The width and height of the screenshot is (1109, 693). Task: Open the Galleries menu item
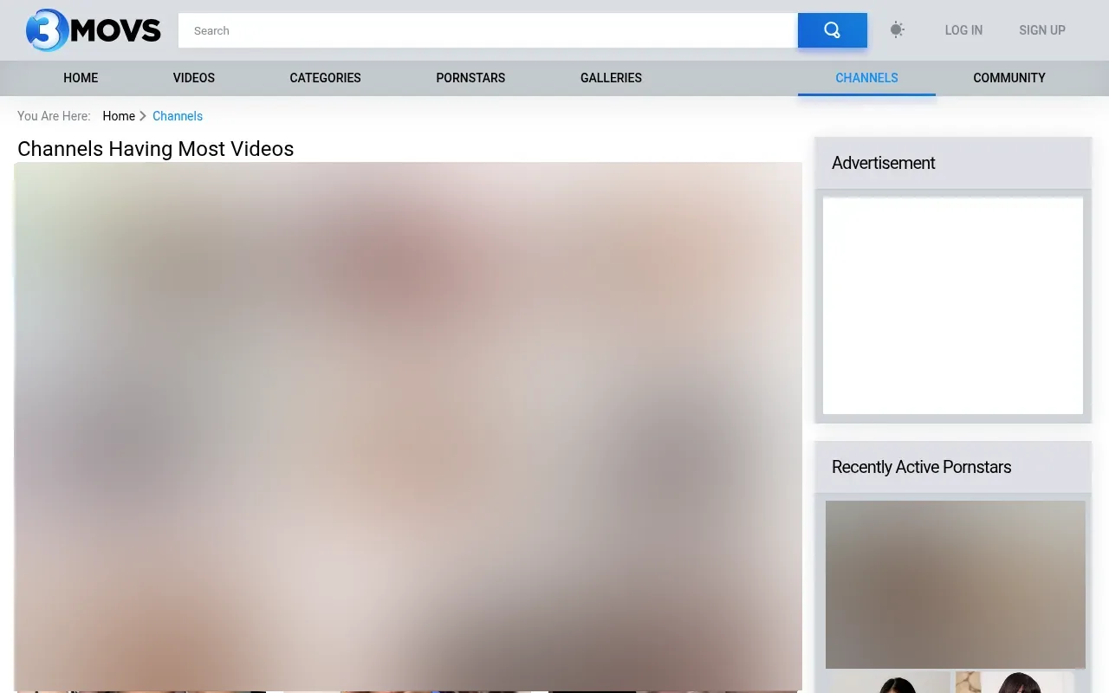pyautogui.click(x=611, y=78)
